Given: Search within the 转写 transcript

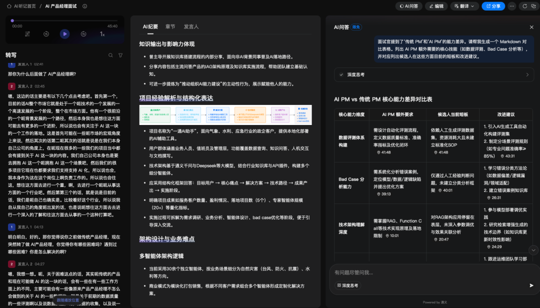Looking at the screenshot, I should [110, 55].
